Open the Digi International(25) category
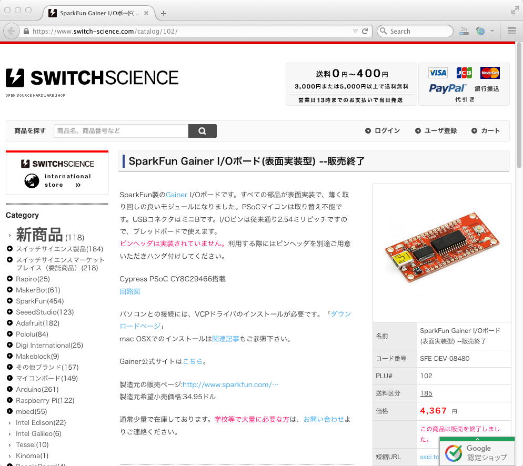 tap(49, 345)
